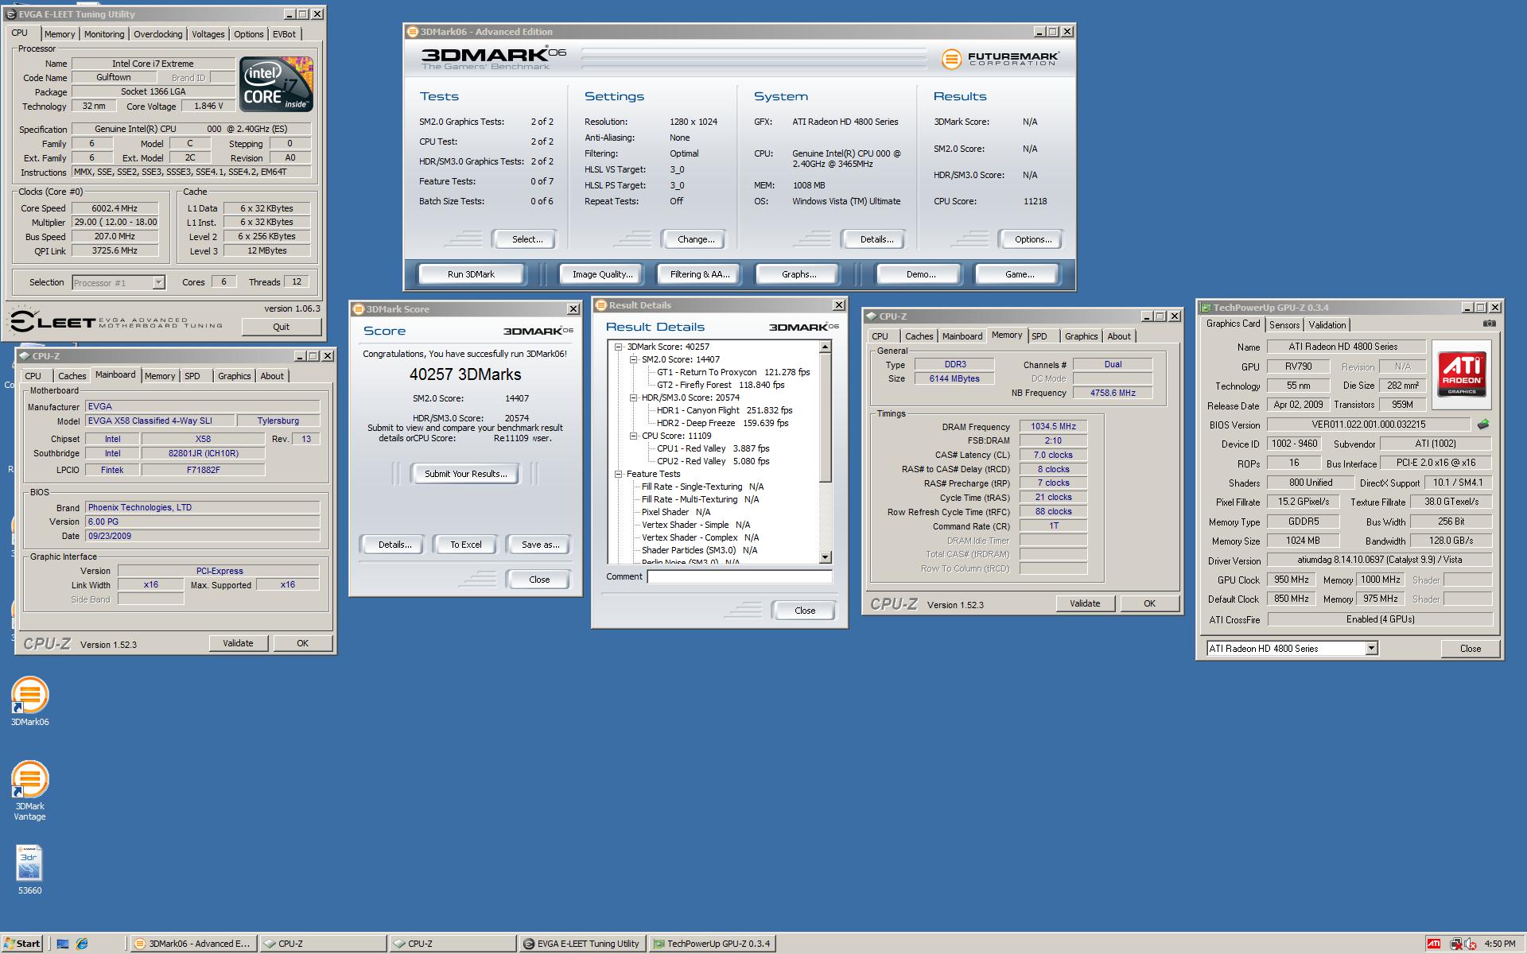Click the Result Details scrollbar down arrow
Image resolution: width=1527 pixels, height=954 pixels.
click(x=826, y=557)
